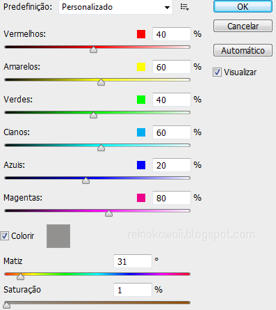Toggle the Visualizar preview checkbox
The width and height of the screenshot is (276, 310).
coord(217,72)
